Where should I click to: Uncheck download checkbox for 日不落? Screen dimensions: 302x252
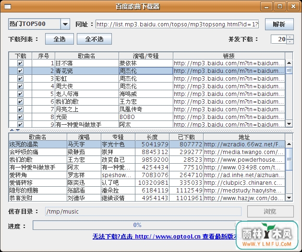tap(20, 63)
